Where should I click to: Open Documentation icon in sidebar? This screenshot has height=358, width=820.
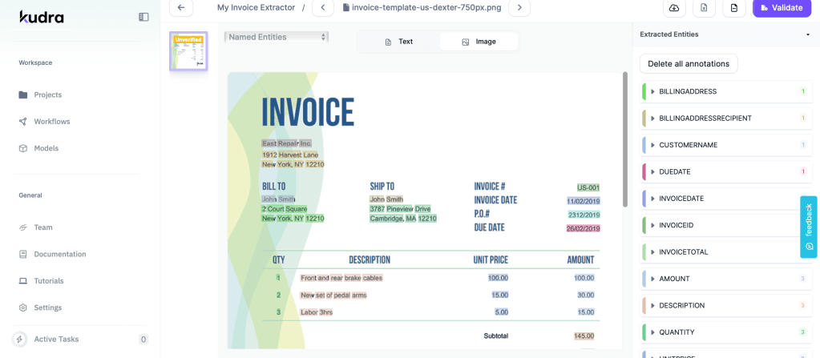click(23, 254)
